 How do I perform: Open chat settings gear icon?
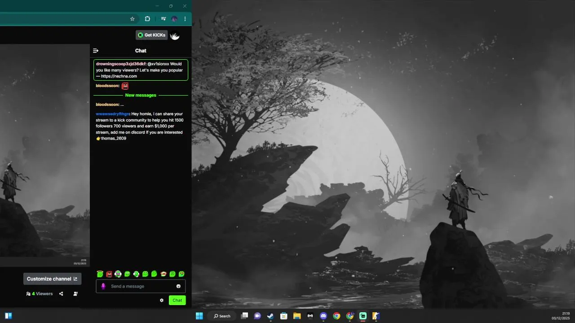pos(162,300)
